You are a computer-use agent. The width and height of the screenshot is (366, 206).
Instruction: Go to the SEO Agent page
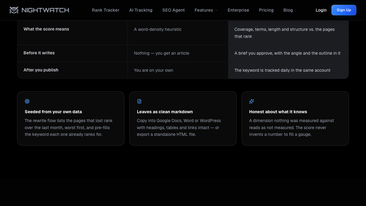(x=174, y=10)
